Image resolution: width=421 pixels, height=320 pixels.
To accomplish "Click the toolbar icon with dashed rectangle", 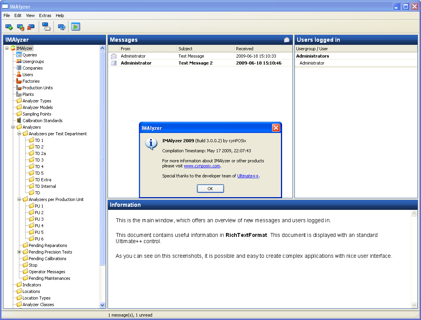I will pos(46,27).
